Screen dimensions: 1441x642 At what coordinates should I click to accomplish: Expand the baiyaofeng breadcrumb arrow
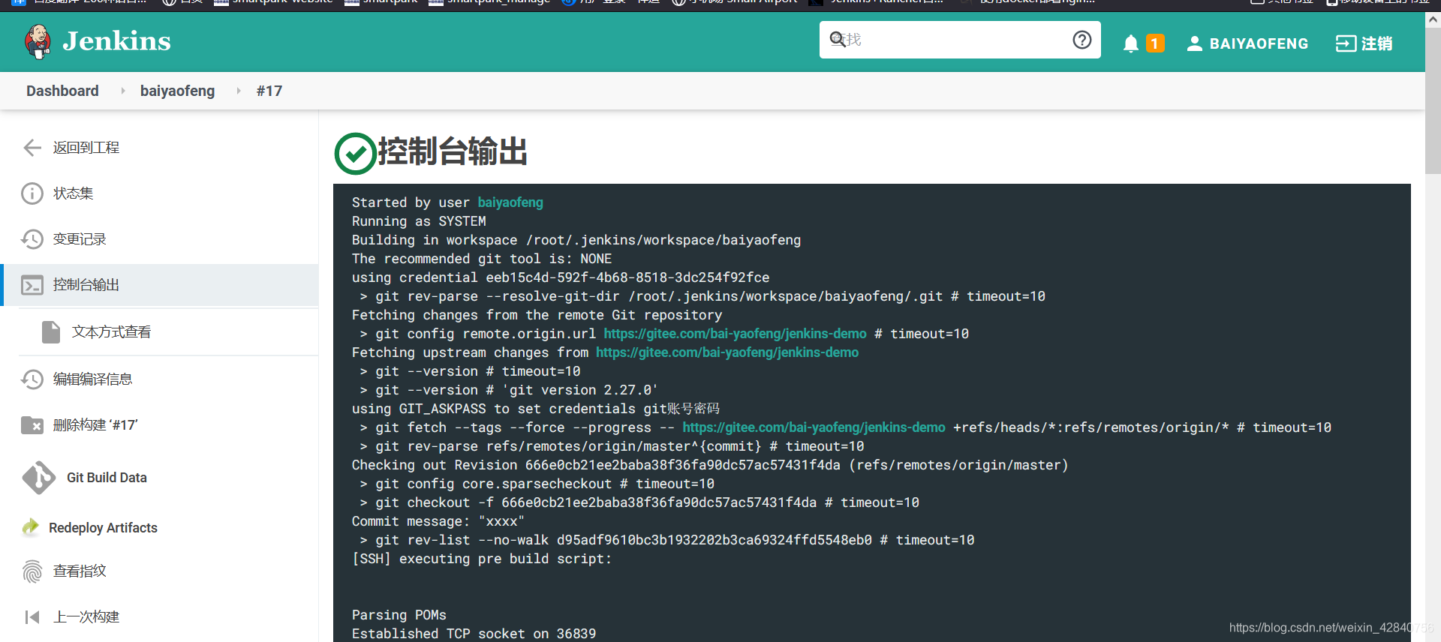(239, 91)
